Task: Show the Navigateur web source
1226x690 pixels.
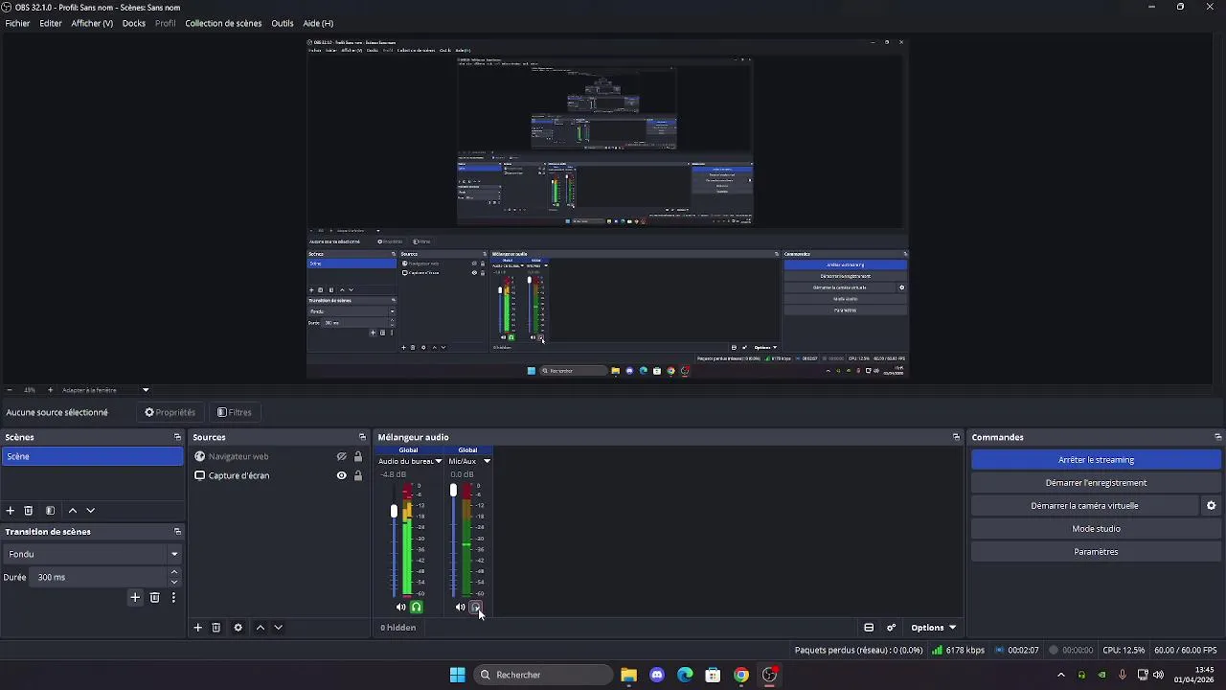Action: (341, 457)
